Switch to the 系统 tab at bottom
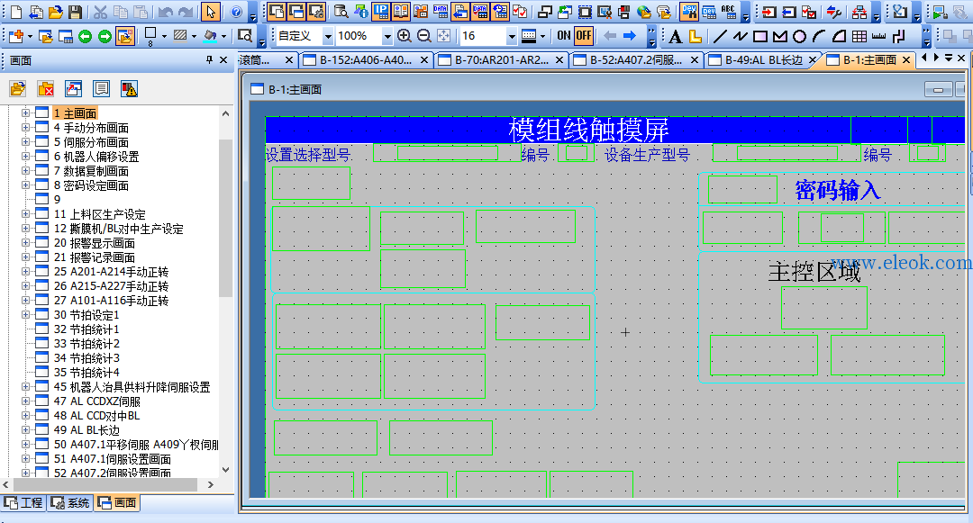The width and height of the screenshot is (973, 523). coord(71,502)
